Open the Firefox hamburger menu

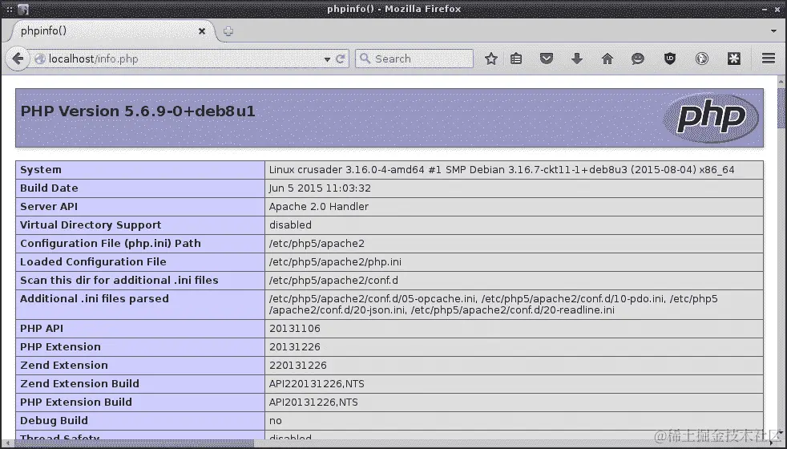point(769,59)
